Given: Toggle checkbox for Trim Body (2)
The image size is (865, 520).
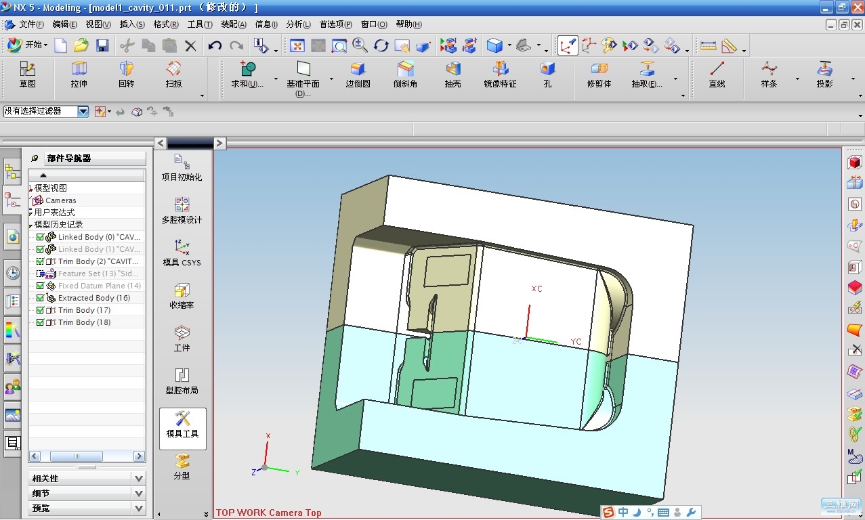Looking at the screenshot, I should tap(40, 261).
